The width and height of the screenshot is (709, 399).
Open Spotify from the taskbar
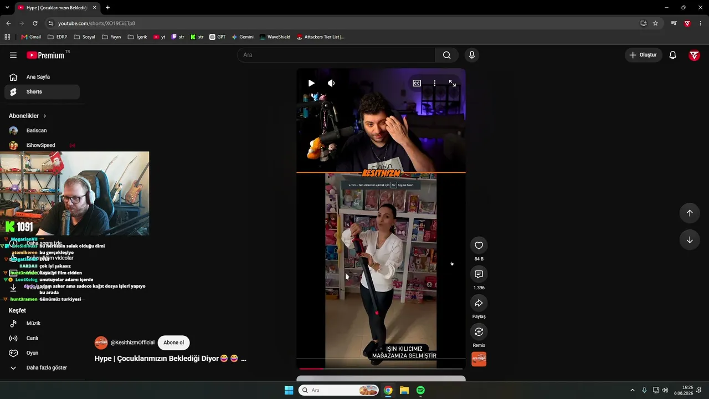click(420, 390)
